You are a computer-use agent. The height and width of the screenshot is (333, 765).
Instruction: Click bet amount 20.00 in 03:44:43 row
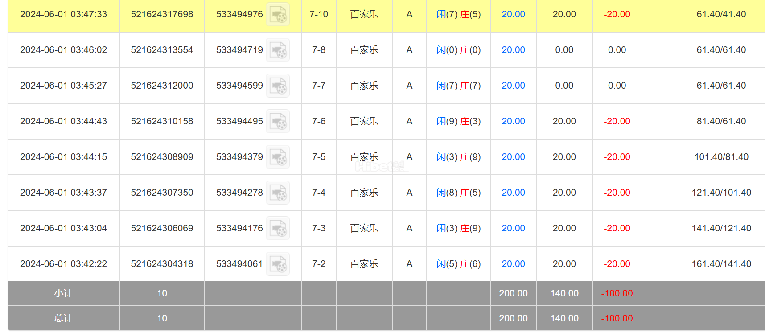coord(513,121)
